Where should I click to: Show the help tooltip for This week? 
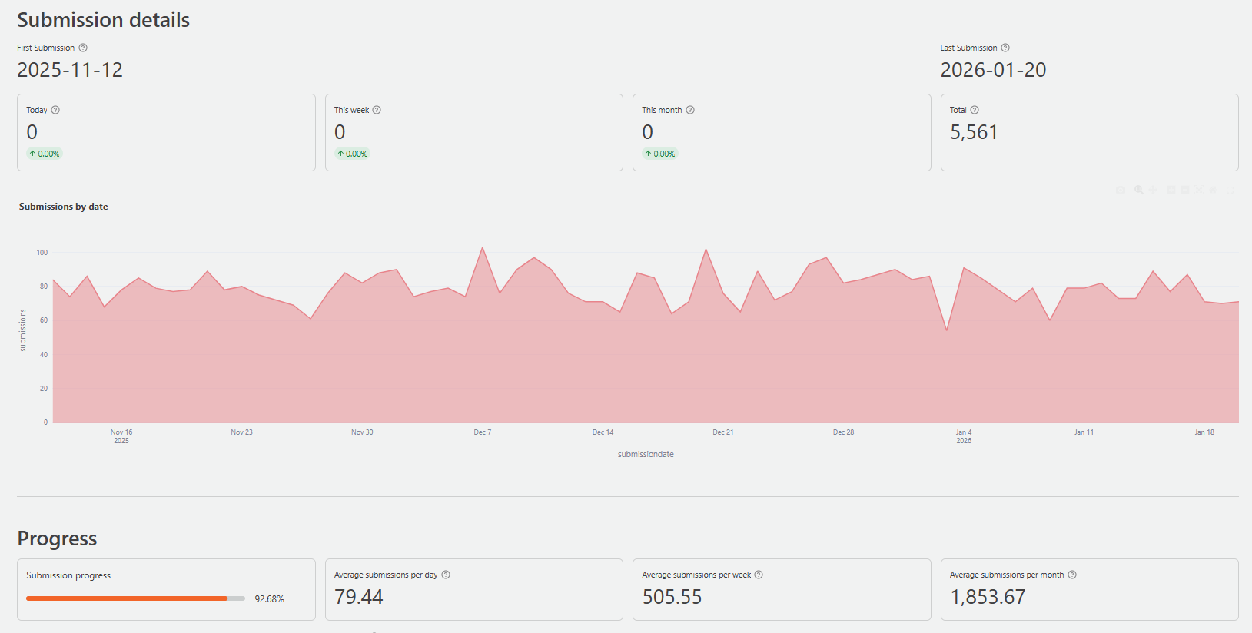[x=377, y=110]
